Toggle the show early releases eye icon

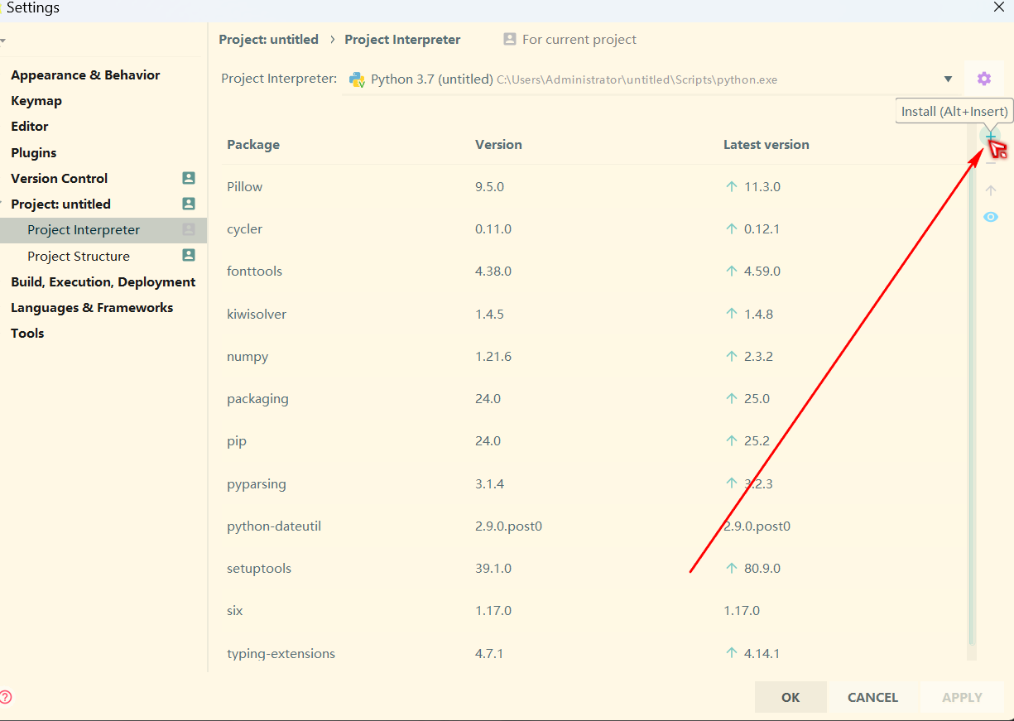pos(991,217)
